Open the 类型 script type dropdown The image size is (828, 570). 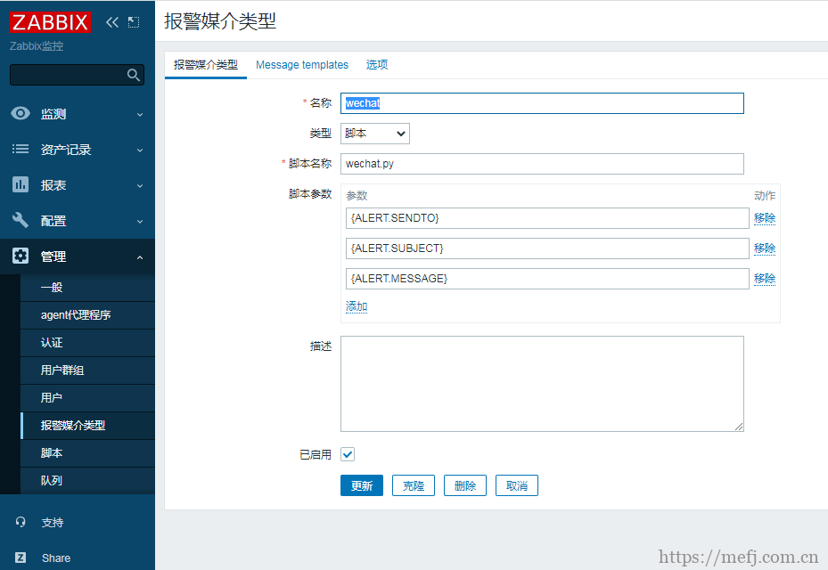(374, 133)
